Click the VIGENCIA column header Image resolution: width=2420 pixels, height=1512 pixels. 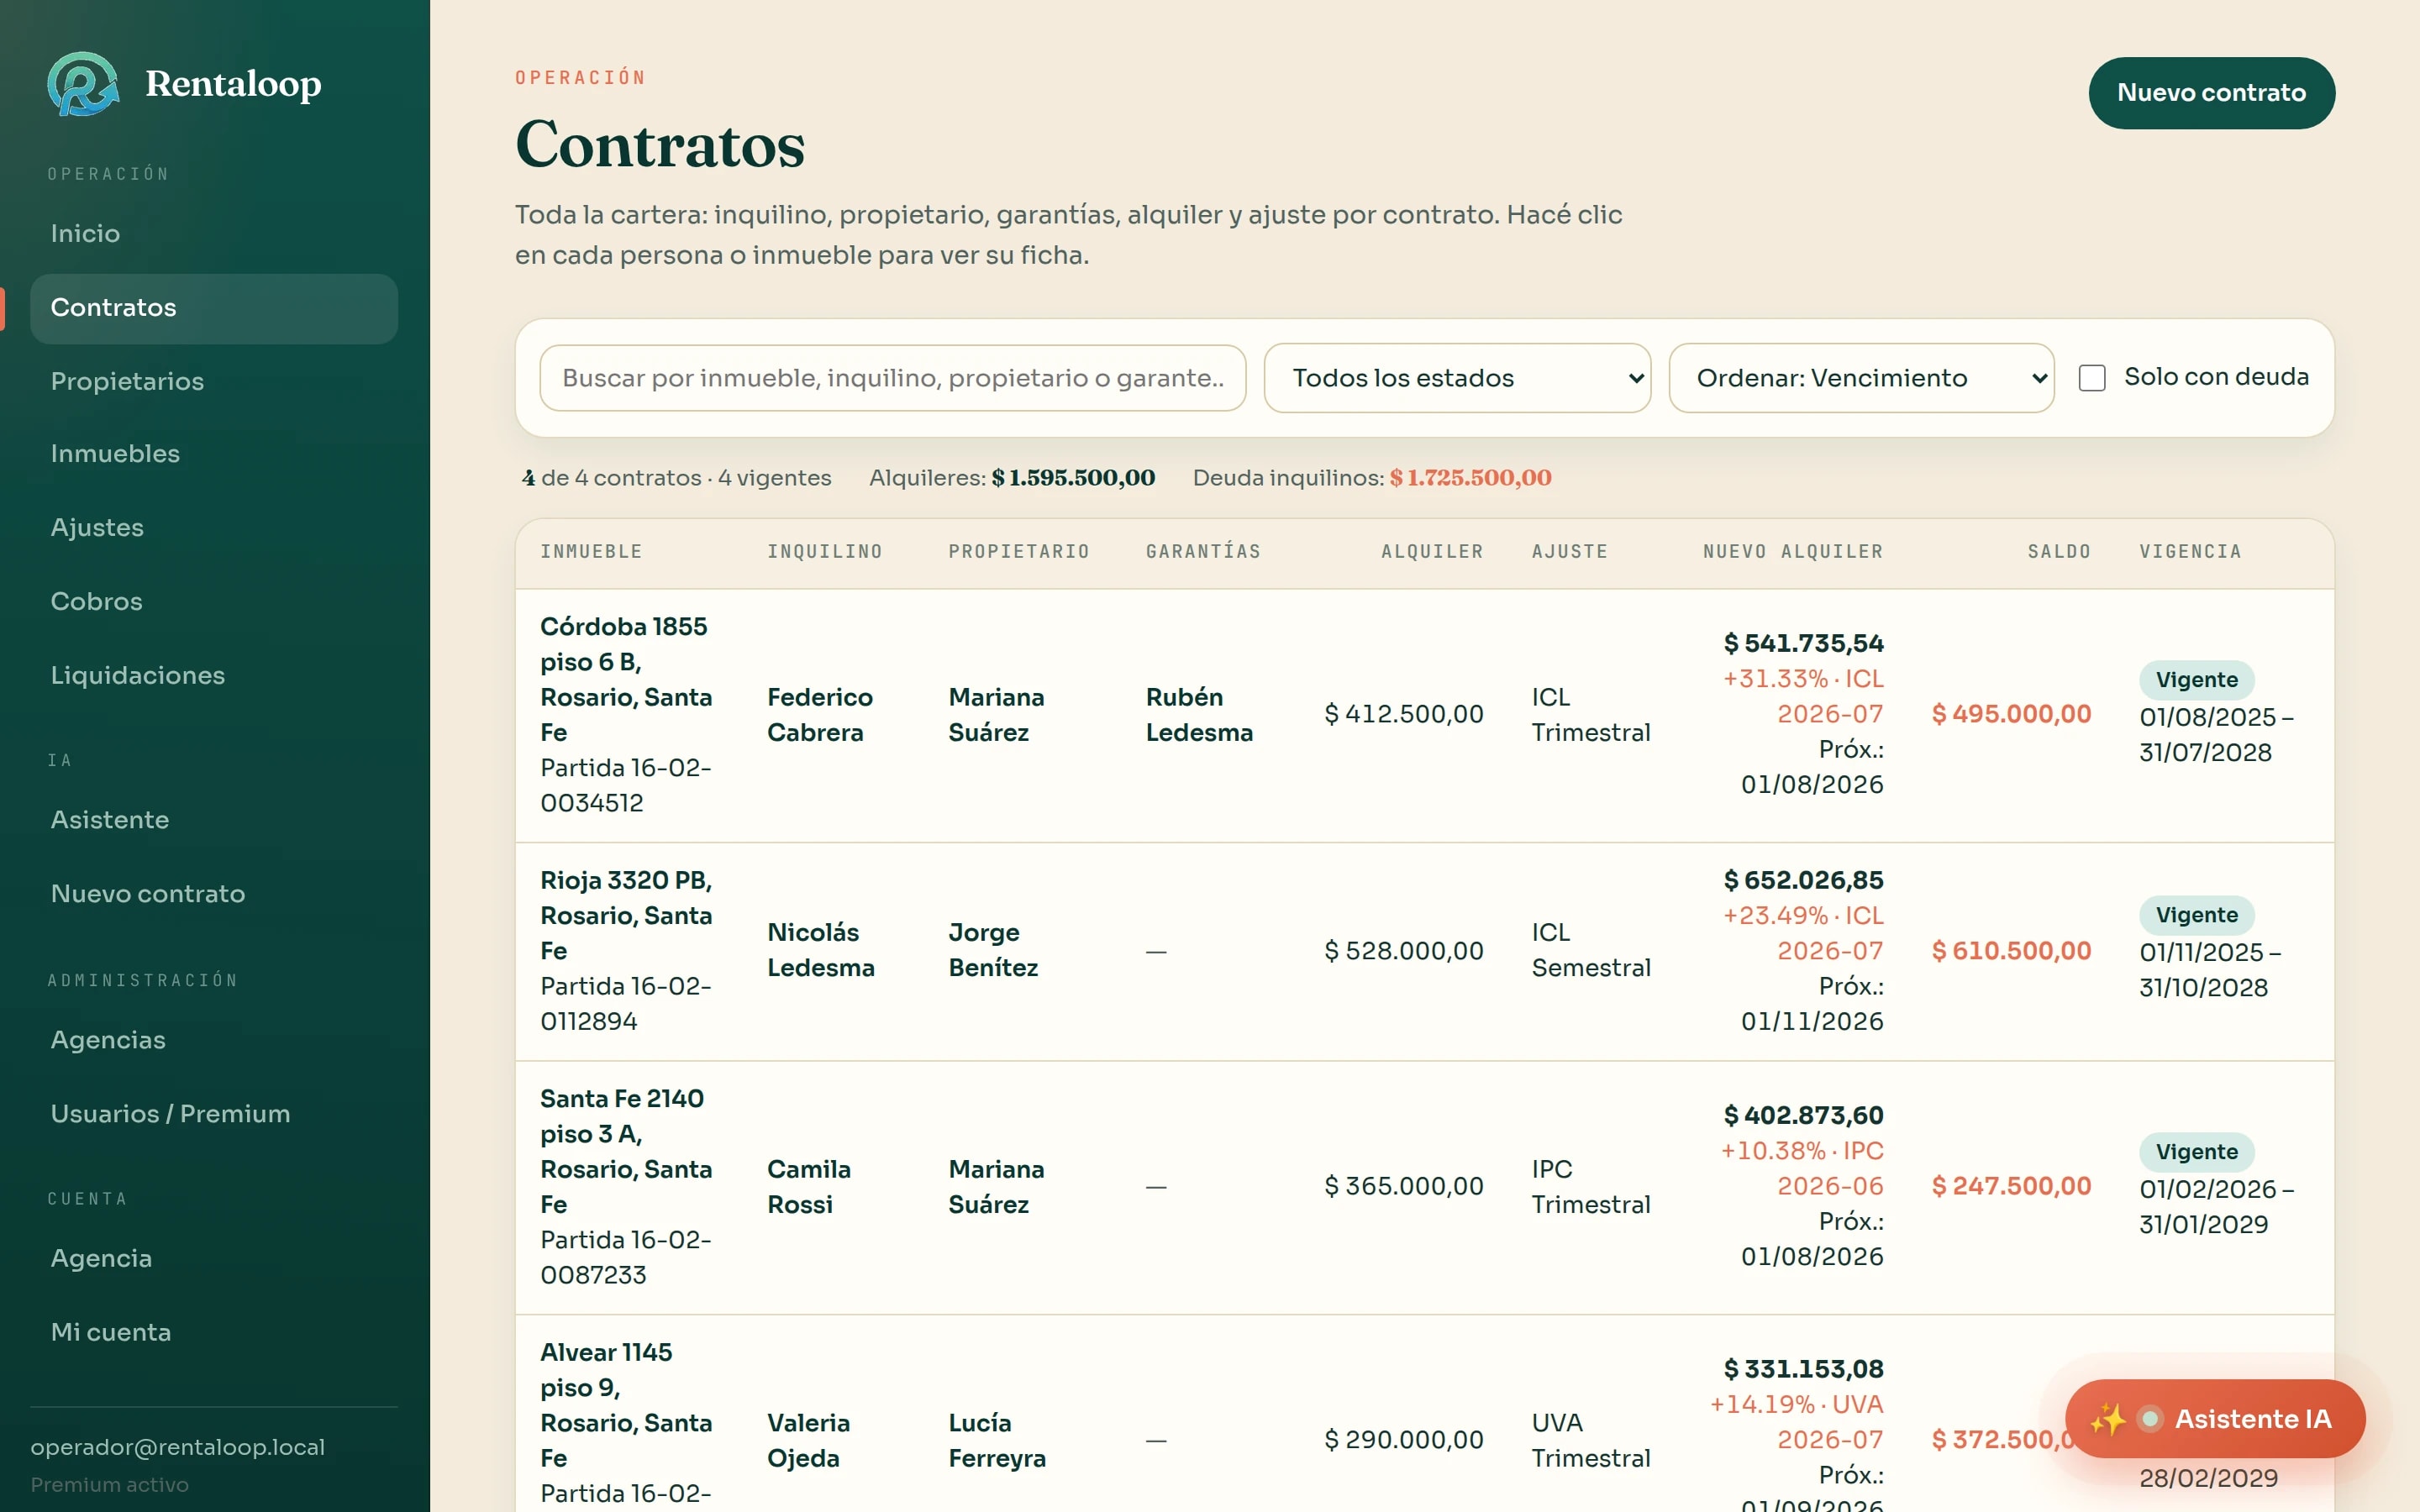point(2190,552)
